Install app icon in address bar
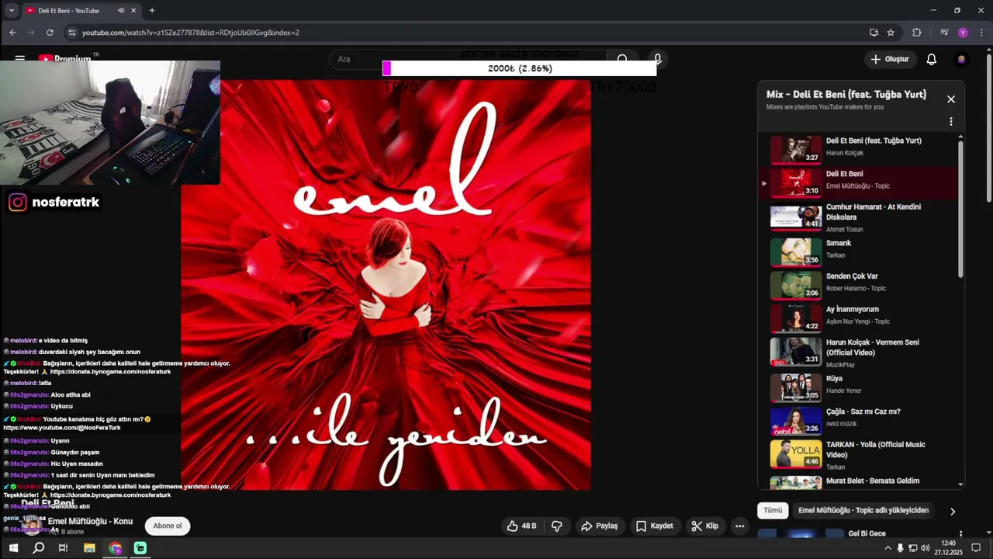 (x=874, y=33)
